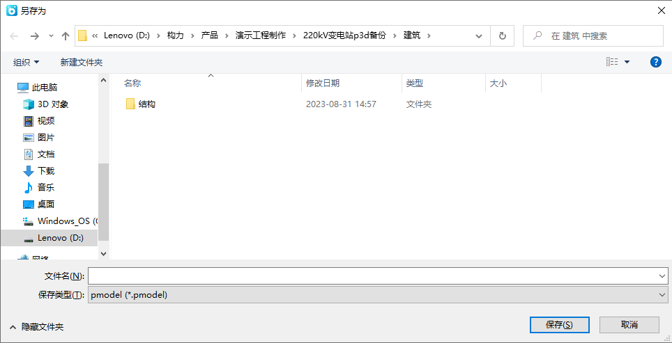Open 音乐 folder in sidebar
Screen dimensions: 672x343
46,187
